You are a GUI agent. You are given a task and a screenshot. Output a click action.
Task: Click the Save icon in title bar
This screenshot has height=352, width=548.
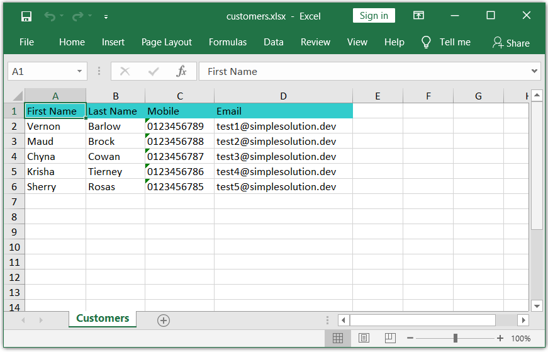[26, 16]
